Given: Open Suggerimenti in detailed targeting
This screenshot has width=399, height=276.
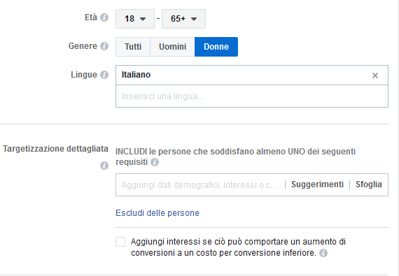Looking at the screenshot, I should point(317,184).
